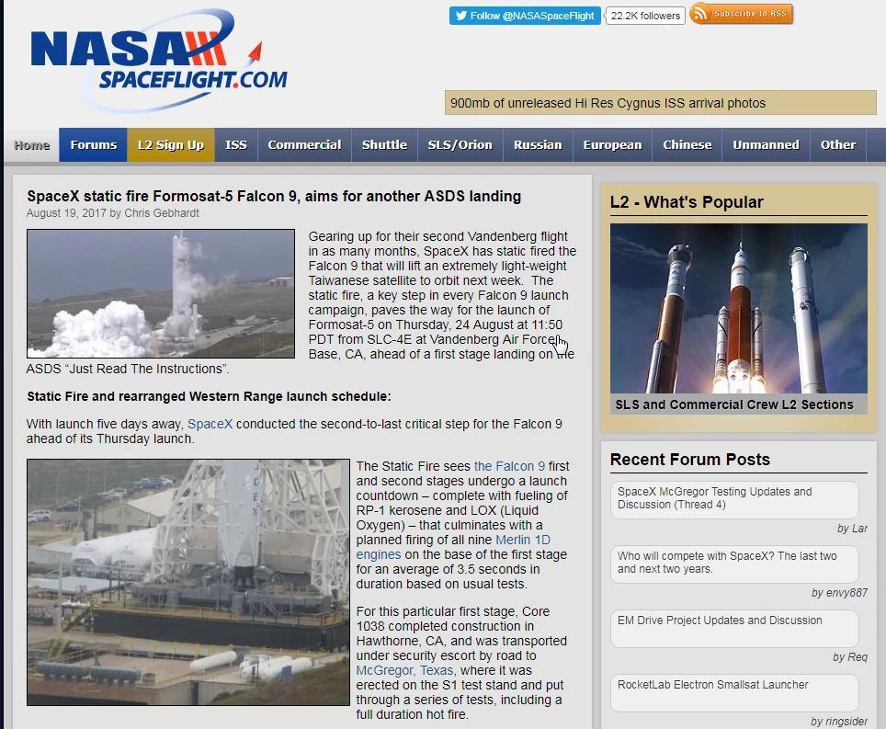Open the Russian navigation item

point(538,145)
